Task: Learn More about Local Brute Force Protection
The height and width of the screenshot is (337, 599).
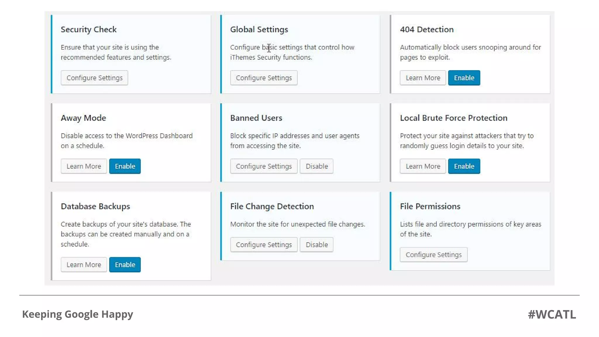Action: [x=423, y=166]
